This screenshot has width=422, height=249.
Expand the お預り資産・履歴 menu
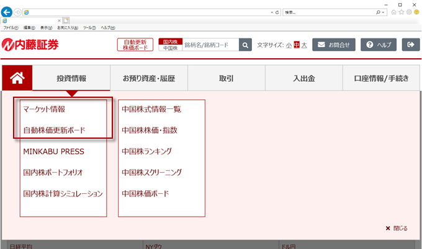click(149, 79)
